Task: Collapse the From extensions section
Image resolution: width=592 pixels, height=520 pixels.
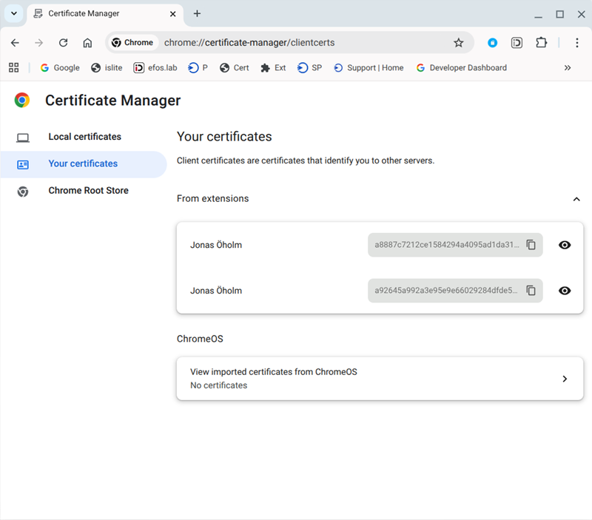Action: (576, 199)
